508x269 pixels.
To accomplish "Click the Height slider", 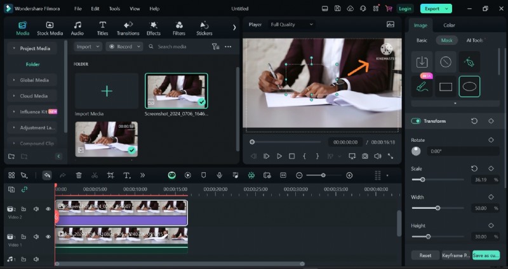I will (x=438, y=237).
